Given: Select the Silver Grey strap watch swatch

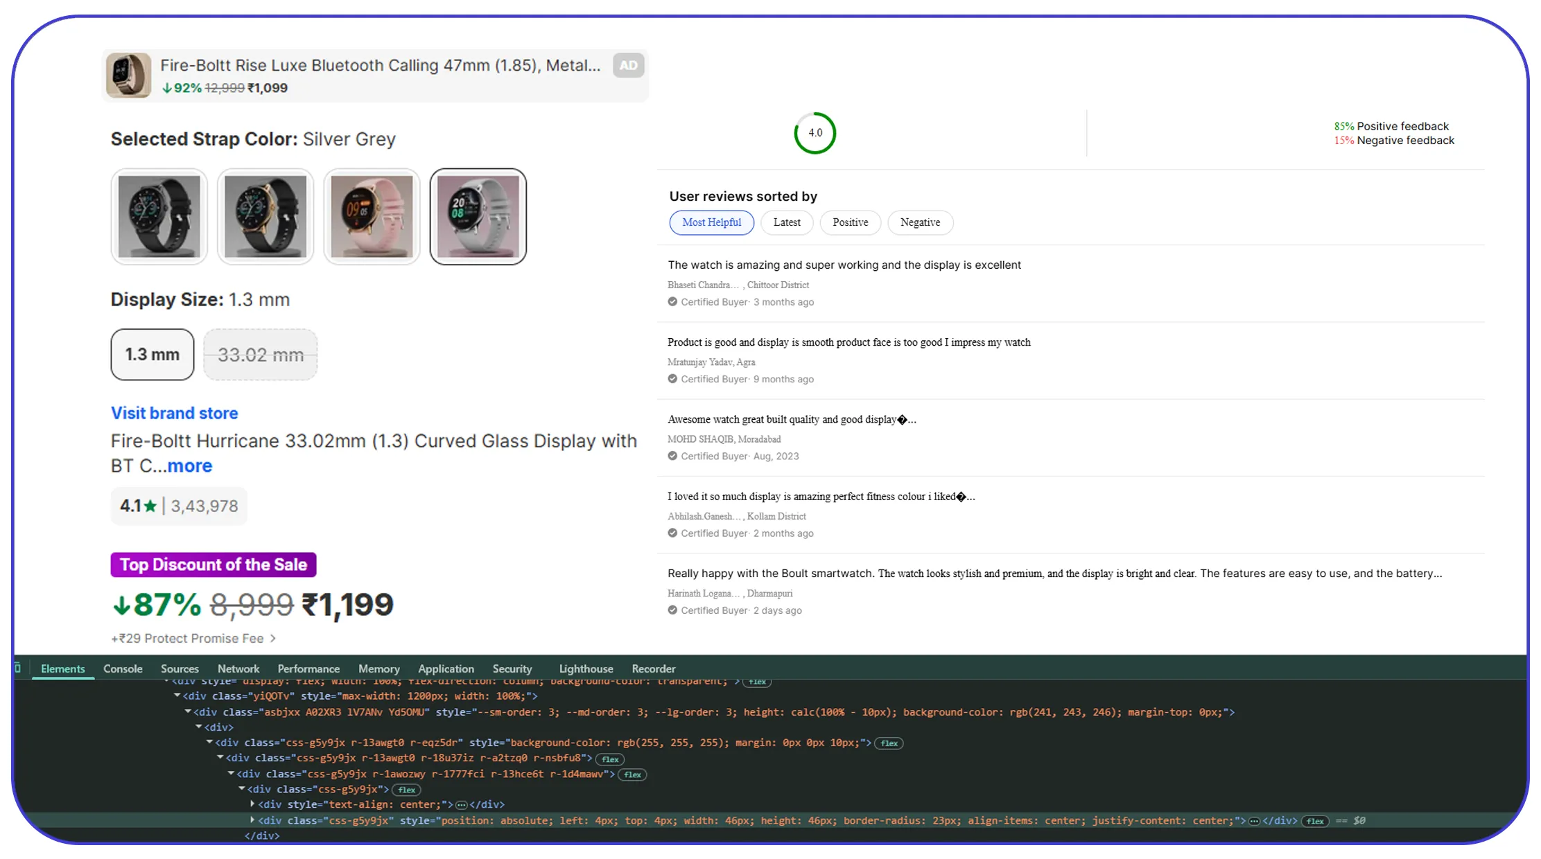Looking at the screenshot, I should [x=478, y=216].
